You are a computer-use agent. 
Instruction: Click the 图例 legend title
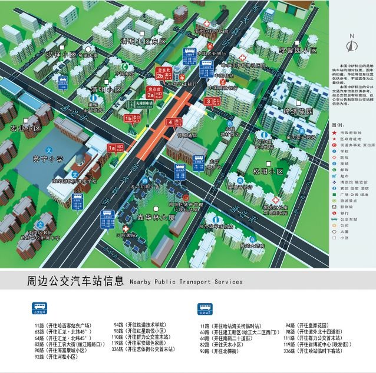(338, 125)
